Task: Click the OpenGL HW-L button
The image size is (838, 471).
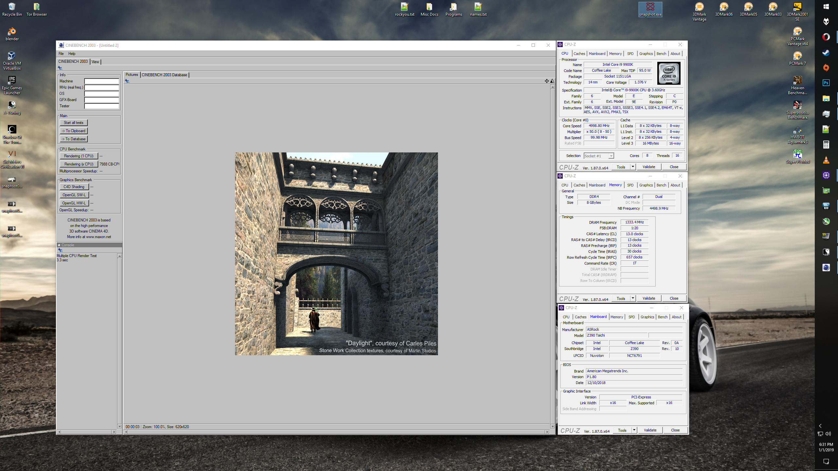Action: pos(74,203)
